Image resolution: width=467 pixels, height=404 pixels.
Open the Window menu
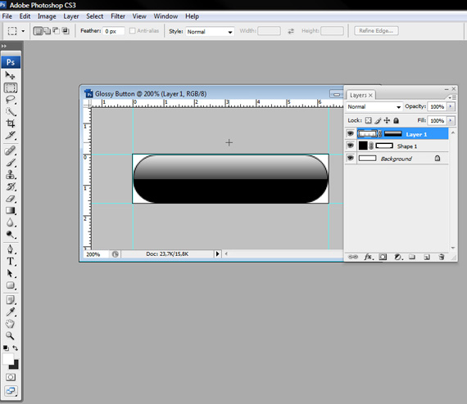tap(165, 16)
